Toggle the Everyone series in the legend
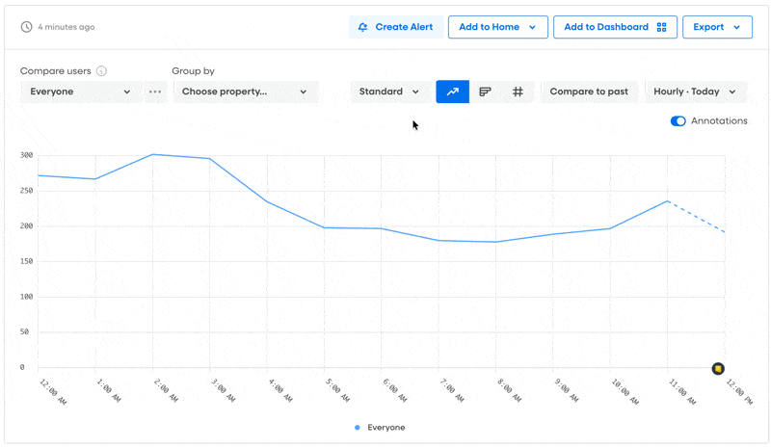Image resolution: width=771 pixels, height=448 pixels. [x=380, y=427]
